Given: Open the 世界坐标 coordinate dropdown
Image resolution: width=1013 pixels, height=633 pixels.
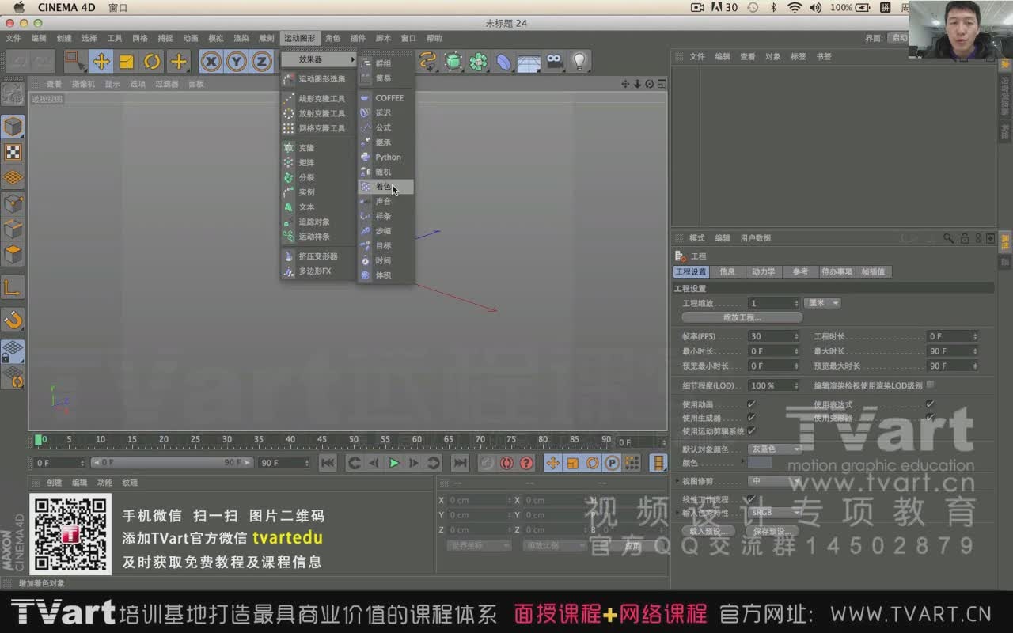Looking at the screenshot, I should [x=479, y=545].
